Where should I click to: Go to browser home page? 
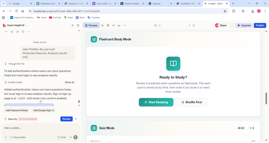click(x=23, y=11)
